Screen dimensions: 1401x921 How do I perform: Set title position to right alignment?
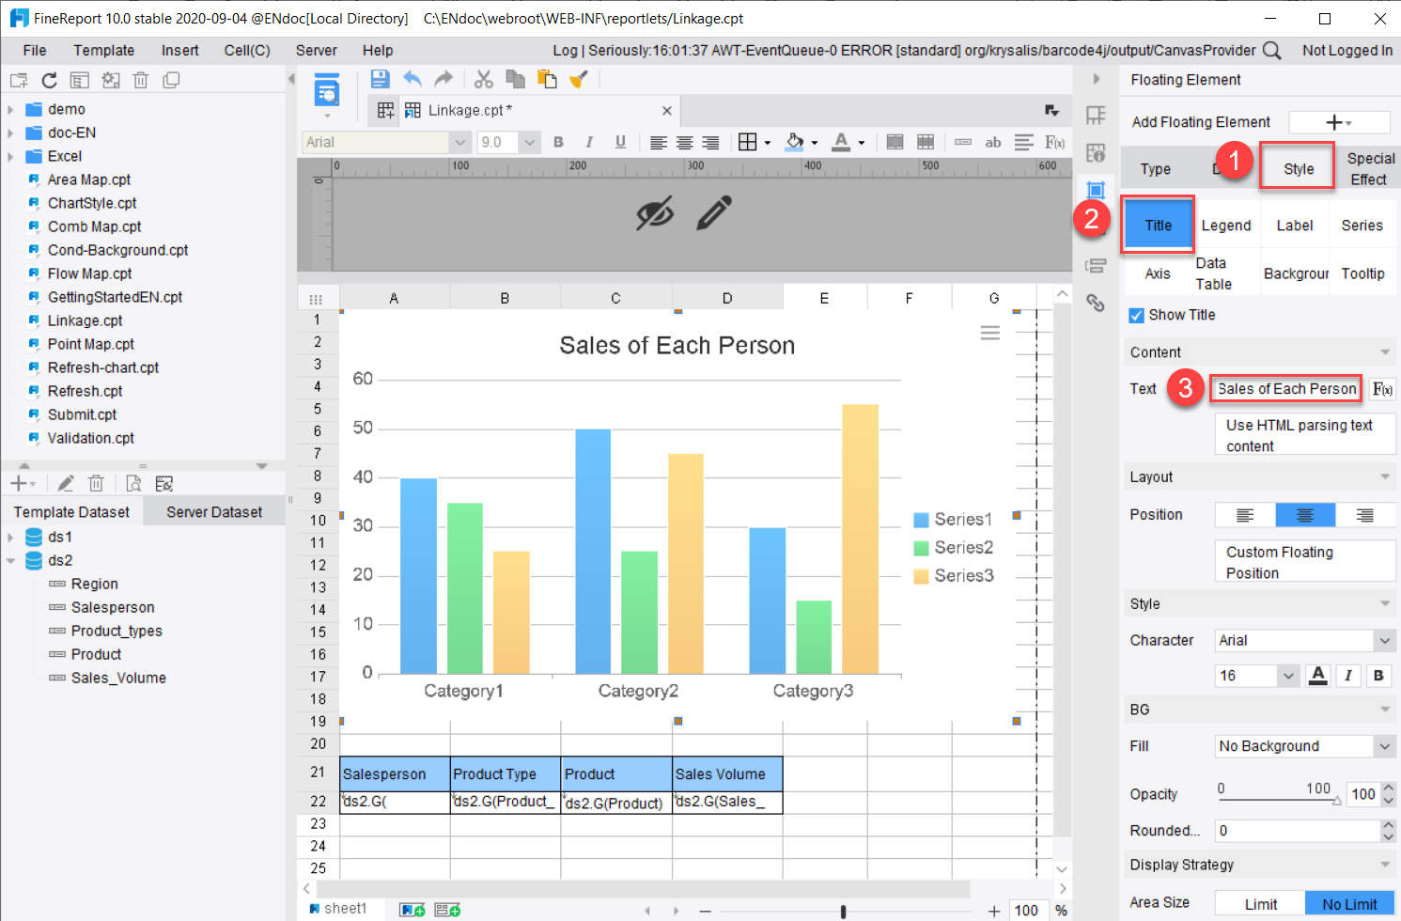tap(1365, 515)
